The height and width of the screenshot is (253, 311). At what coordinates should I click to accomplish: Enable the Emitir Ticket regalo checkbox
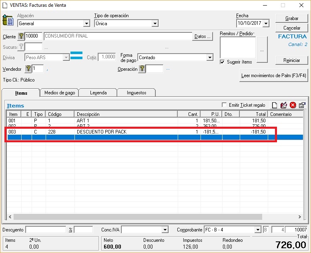pos(224,105)
